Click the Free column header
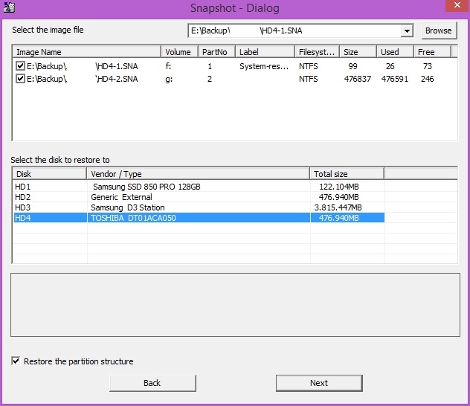 433,52
